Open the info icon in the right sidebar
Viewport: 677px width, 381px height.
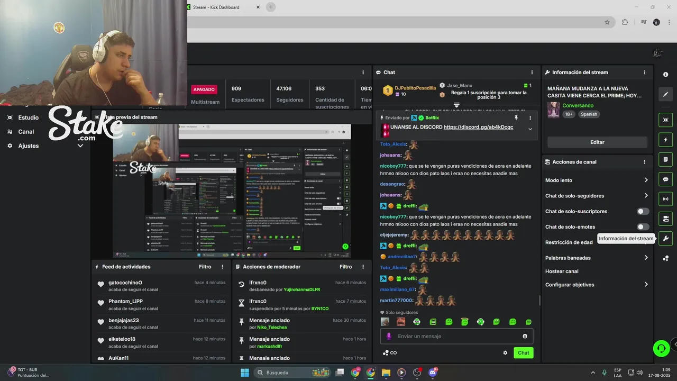pyautogui.click(x=665, y=75)
